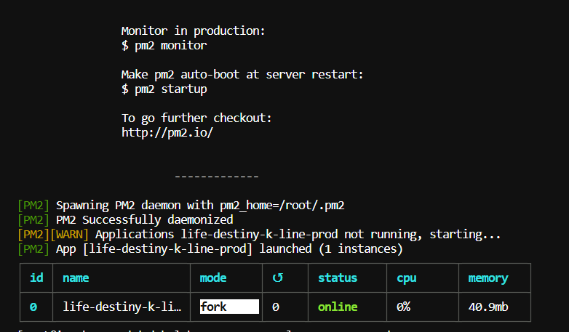Screen dimensions: 569x332
Task: Click the memory column header
Action: coord(488,278)
